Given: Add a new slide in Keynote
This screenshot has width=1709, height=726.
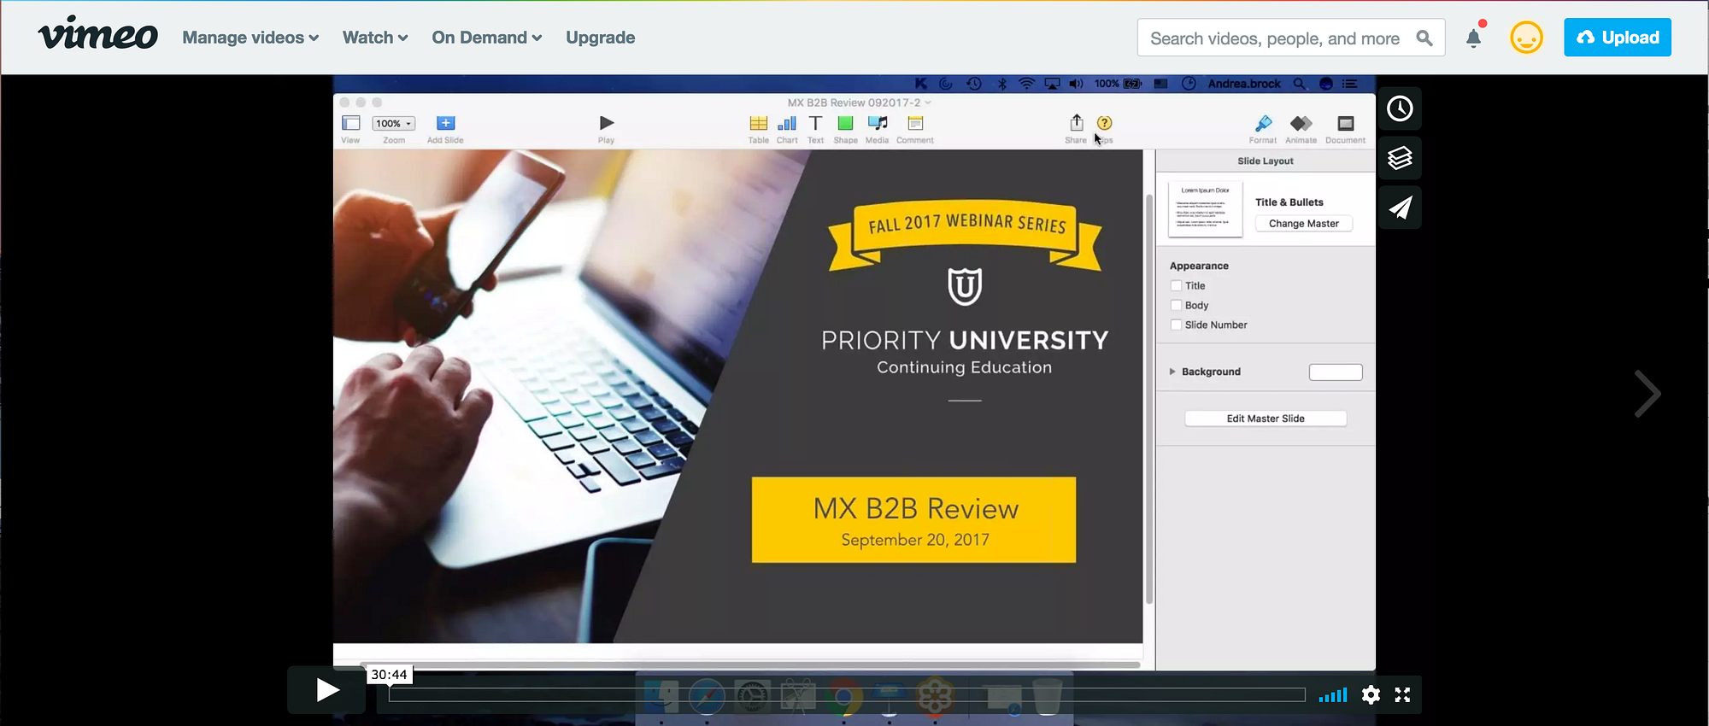Looking at the screenshot, I should coord(445,128).
